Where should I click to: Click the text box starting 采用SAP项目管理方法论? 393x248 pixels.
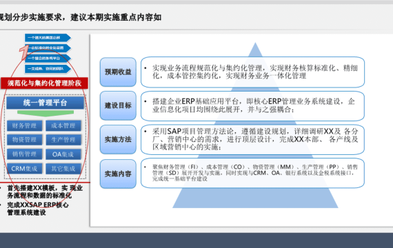tap(252, 139)
